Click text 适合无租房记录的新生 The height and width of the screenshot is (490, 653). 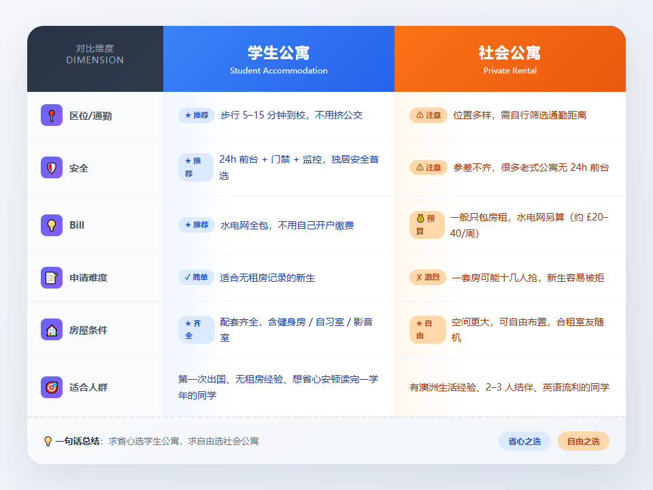[267, 278]
